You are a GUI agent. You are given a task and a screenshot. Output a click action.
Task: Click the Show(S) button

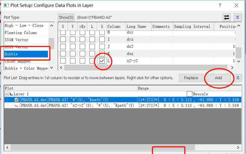(66, 17)
